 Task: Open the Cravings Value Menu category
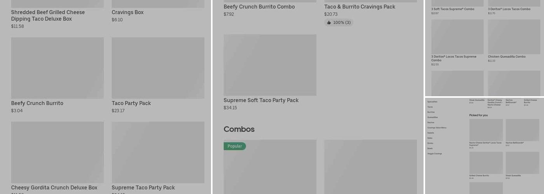tap(437, 128)
